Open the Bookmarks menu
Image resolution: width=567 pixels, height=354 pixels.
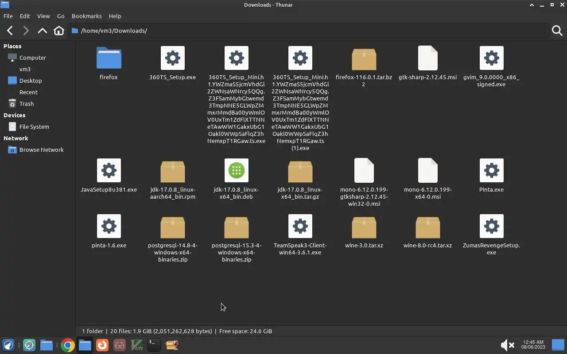[x=87, y=16]
